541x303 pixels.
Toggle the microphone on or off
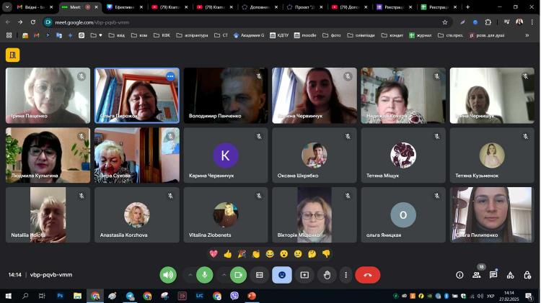pyautogui.click(x=206, y=275)
